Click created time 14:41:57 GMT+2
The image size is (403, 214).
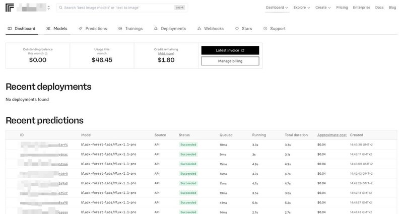tap(361, 203)
